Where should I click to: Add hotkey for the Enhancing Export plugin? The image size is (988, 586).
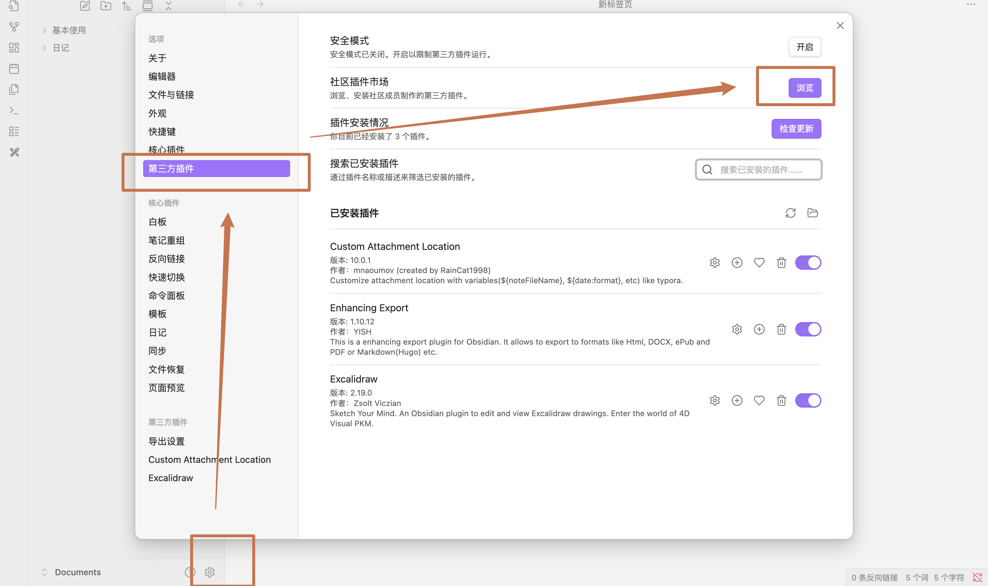coord(759,329)
